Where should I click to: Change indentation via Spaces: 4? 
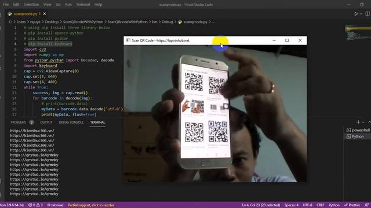pyautogui.click(x=291, y=205)
